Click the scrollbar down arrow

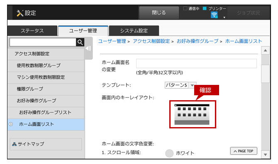(265, 154)
